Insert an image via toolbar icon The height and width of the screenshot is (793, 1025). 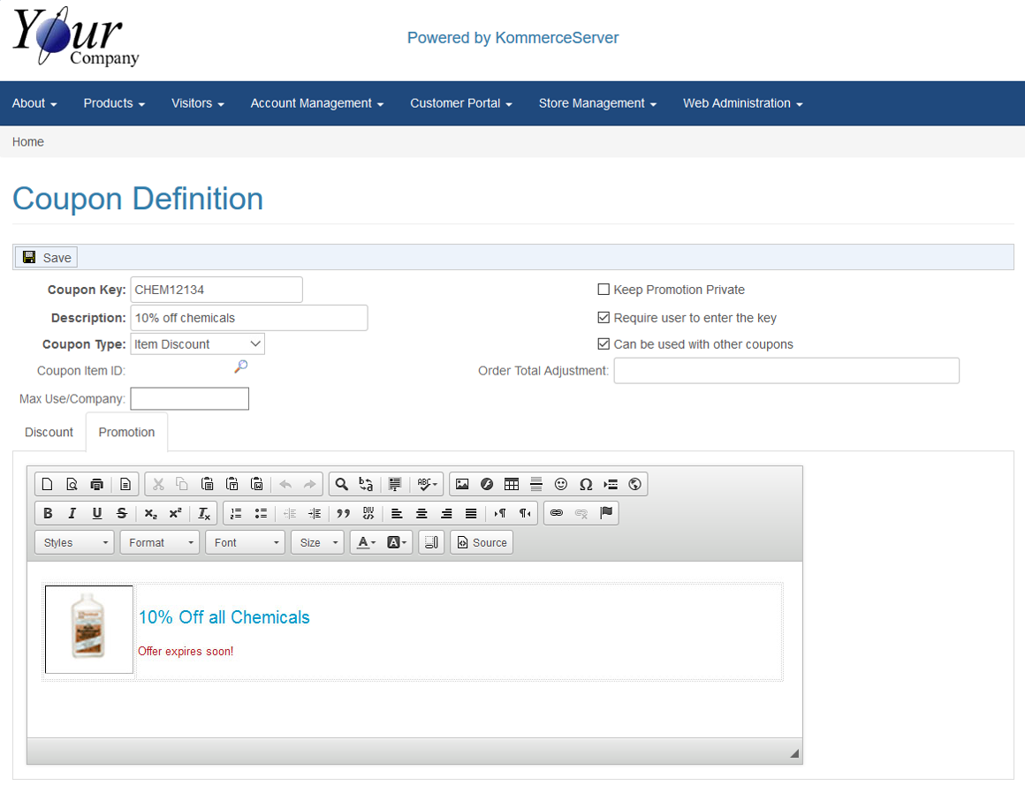pyautogui.click(x=462, y=484)
